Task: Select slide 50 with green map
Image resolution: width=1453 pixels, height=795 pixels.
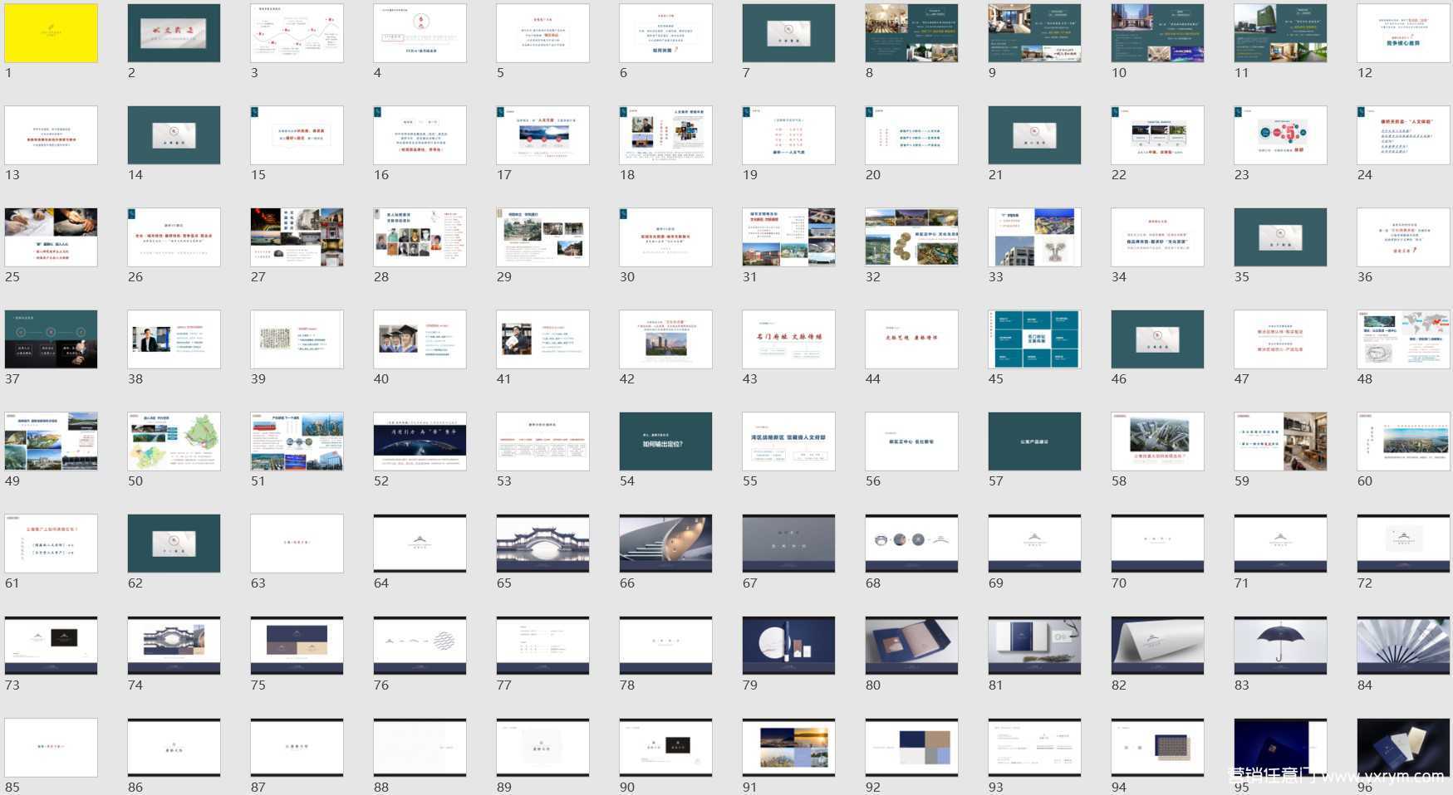Action: coord(174,441)
